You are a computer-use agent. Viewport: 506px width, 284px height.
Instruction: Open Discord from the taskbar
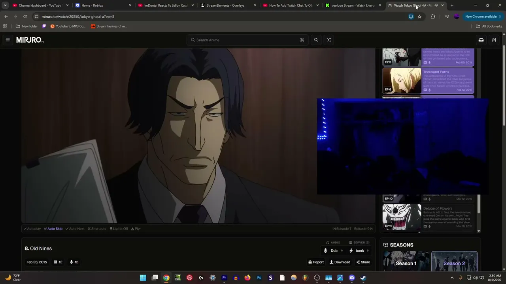pyautogui.click(x=352, y=278)
